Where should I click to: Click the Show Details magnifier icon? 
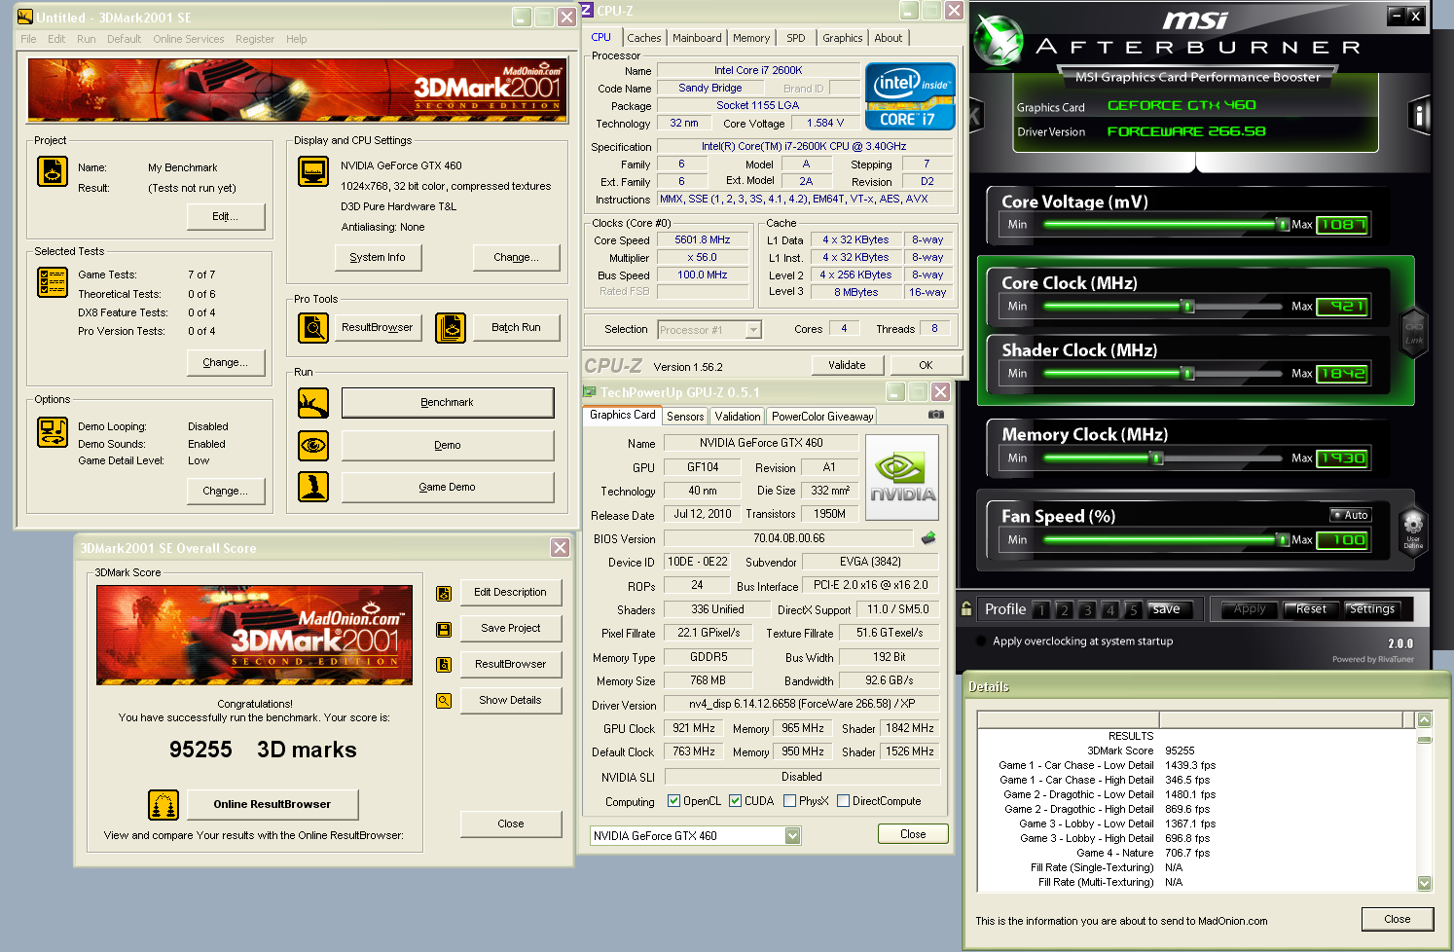444,701
